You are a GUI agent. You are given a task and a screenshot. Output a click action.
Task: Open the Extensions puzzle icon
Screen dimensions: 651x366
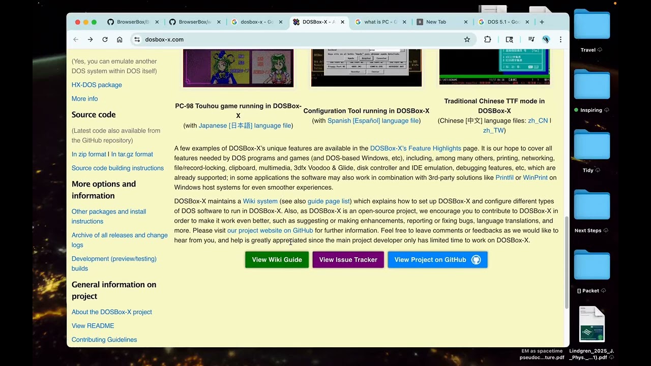pyautogui.click(x=488, y=40)
